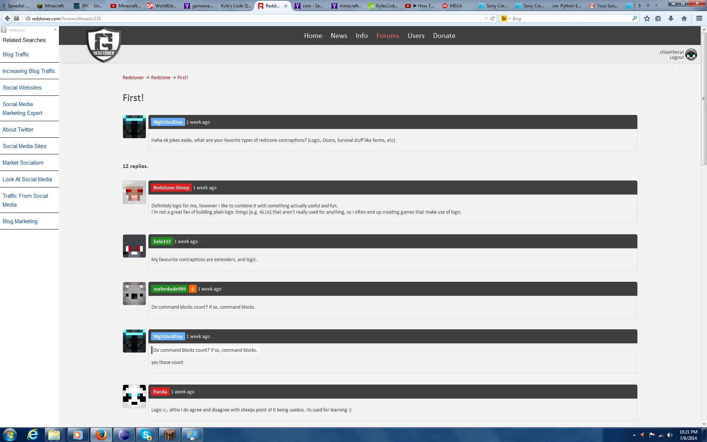
Task: Open the downloads arrow icon
Action: click(671, 18)
